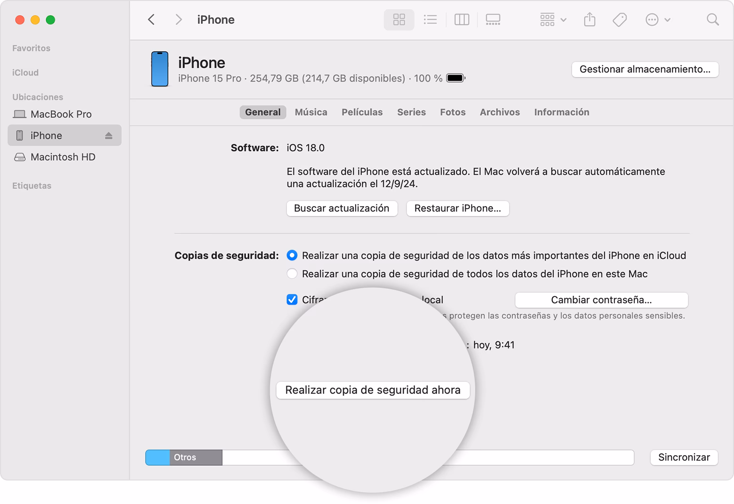Switch to icon grid view

pyautogui.click(x=399, y=20)
